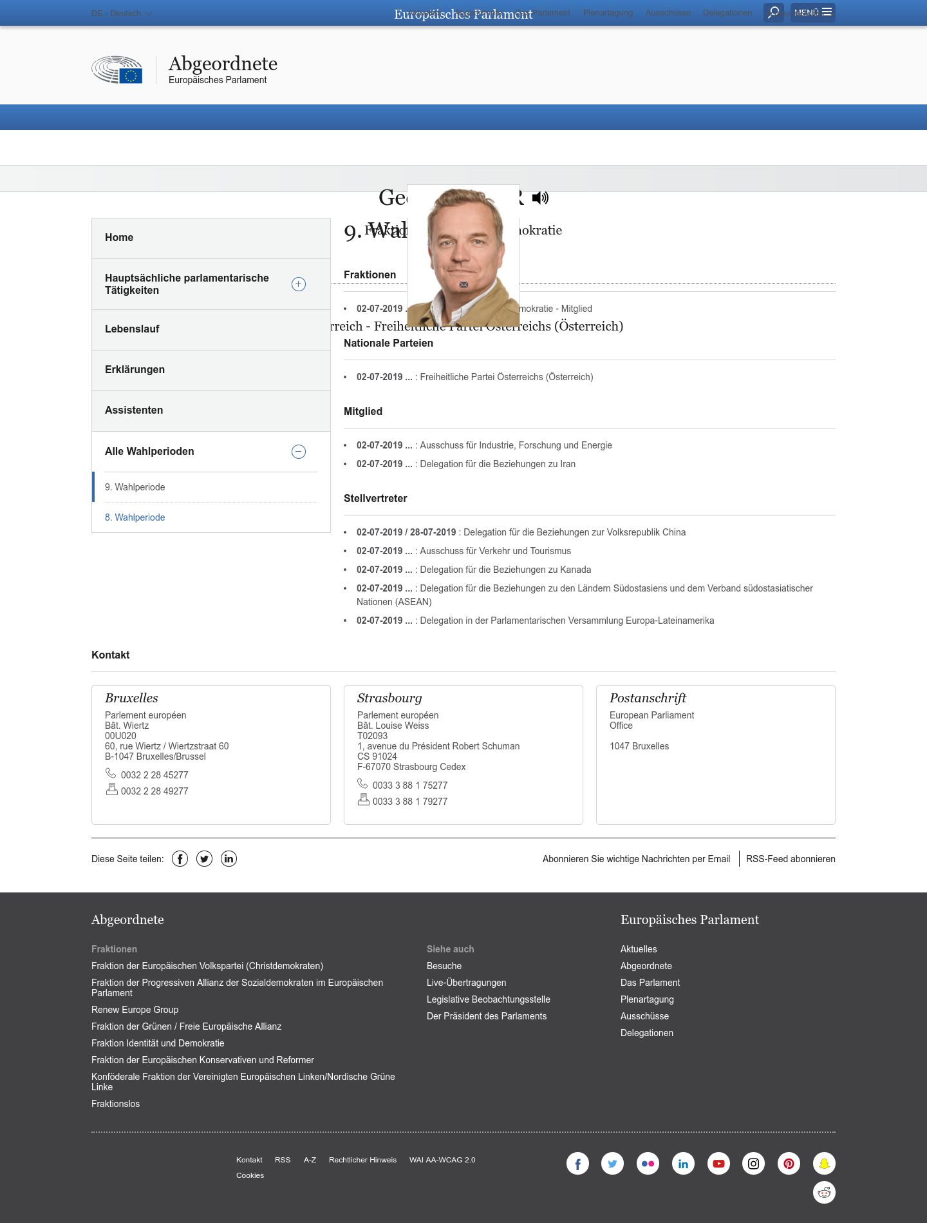Open the MENÜ hamburger button

click(813, 12)
